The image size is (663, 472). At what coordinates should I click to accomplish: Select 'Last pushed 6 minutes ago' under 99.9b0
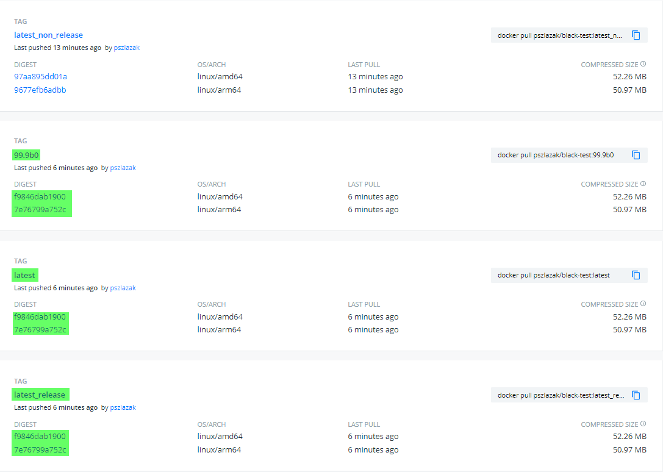coord(56,168)
